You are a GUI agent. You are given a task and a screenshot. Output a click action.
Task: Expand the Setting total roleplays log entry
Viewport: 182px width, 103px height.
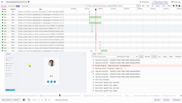coord(94,68)
